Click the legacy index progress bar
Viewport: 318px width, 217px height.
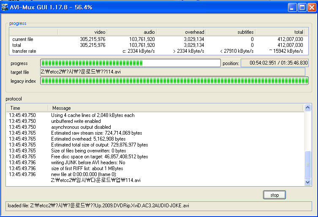click(x=174, y=81)
